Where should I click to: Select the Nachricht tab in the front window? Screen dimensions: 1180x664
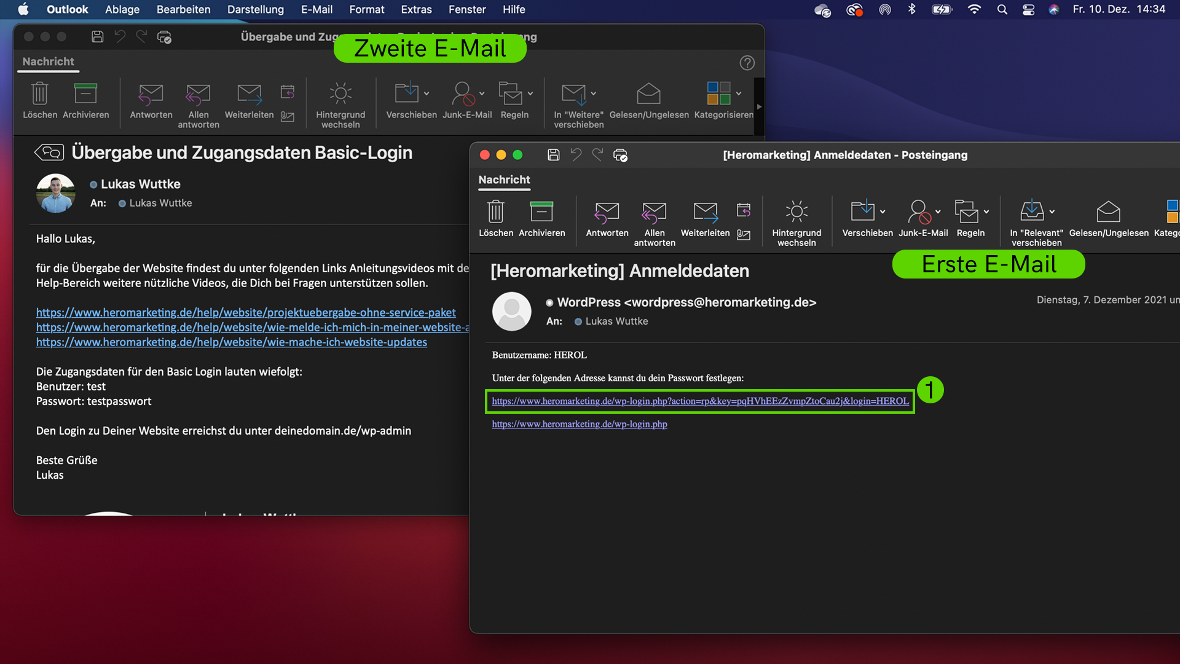tap(504, 180)
